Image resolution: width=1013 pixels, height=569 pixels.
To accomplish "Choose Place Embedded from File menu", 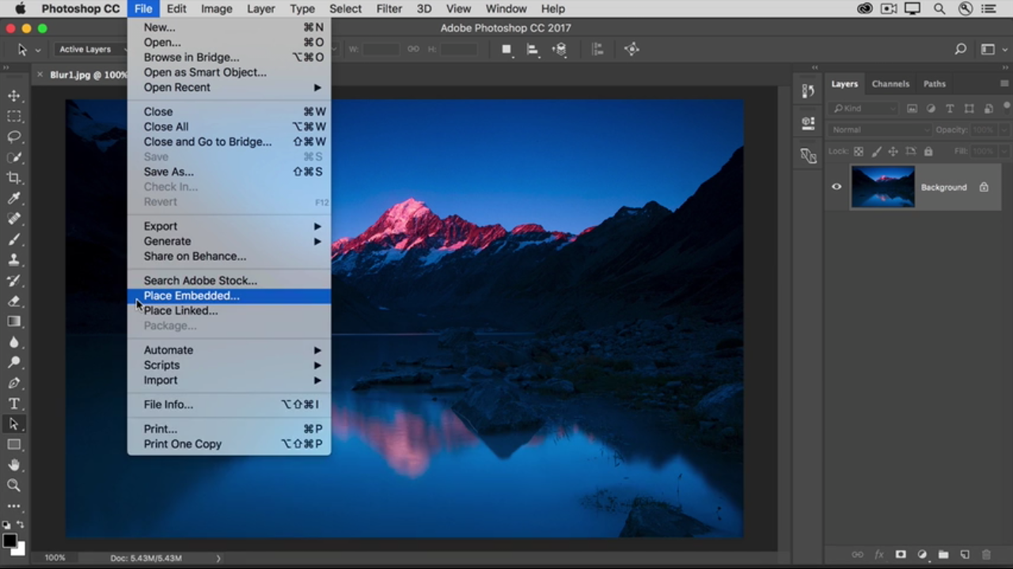I will click(192, 296).
